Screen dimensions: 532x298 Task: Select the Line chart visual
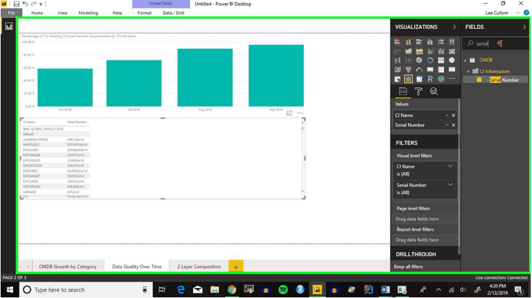[x=397, y=52]
